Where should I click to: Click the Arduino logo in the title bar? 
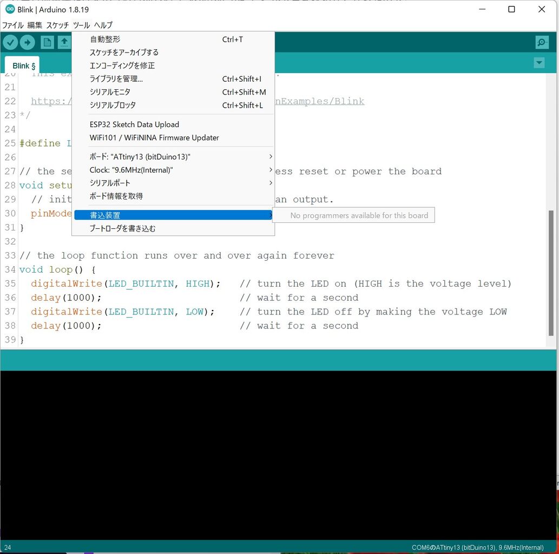coord(10,9)
